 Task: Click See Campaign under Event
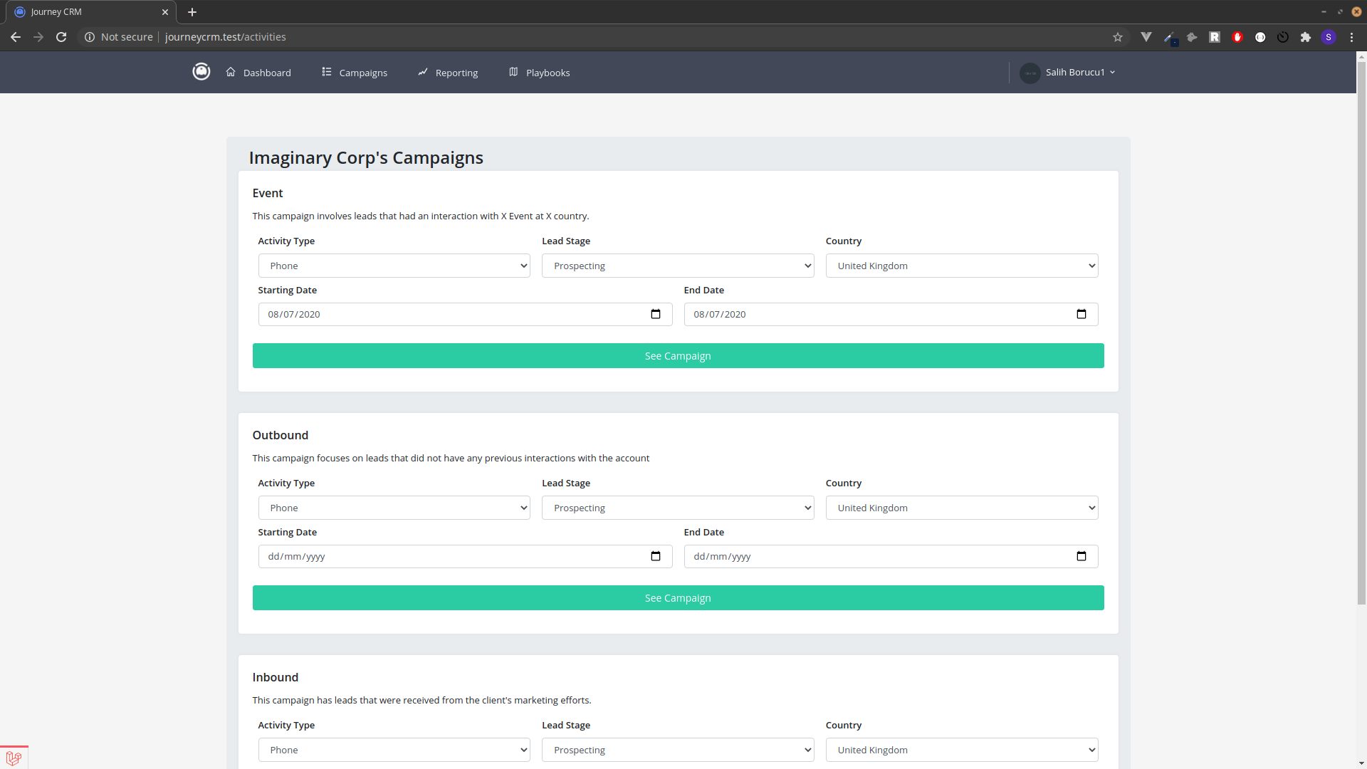tap(678, 356)
